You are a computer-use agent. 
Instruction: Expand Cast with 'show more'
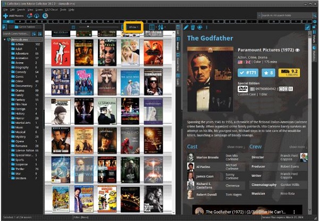(236, 147)
